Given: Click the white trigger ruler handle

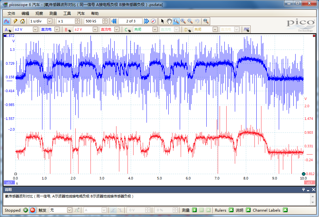Looking at the screenshot, I should 16,174.
